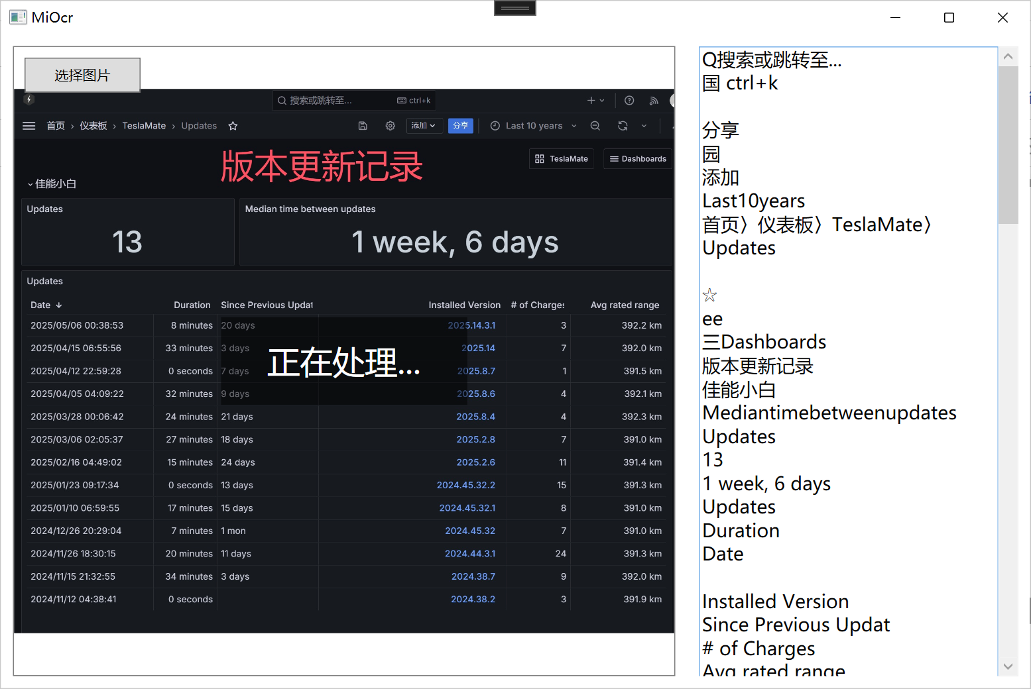Open the refresh interval dropdown arrow

[x=644, y=126]
